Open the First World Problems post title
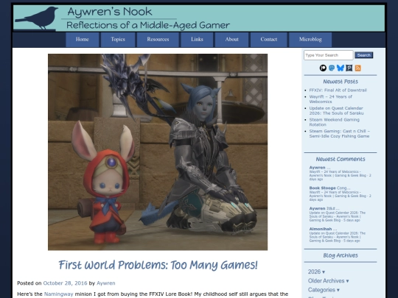 [158, 265]
